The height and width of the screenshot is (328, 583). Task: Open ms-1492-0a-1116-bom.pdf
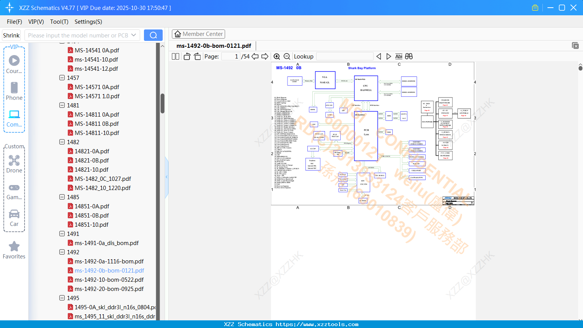(109, 261)
